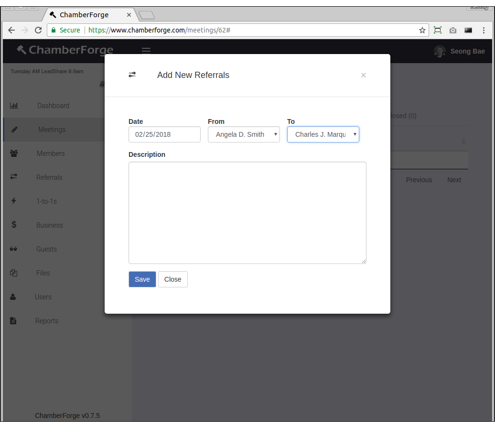Save the new referral
The height and width of the screenshot is (428, 495).
[x=142, y=279]
